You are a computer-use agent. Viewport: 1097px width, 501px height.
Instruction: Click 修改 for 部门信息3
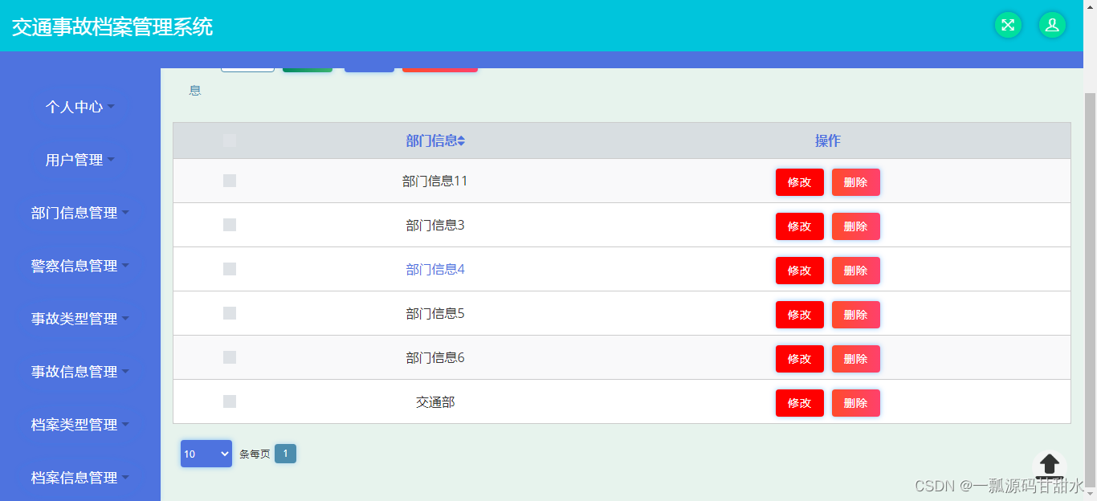800,226
